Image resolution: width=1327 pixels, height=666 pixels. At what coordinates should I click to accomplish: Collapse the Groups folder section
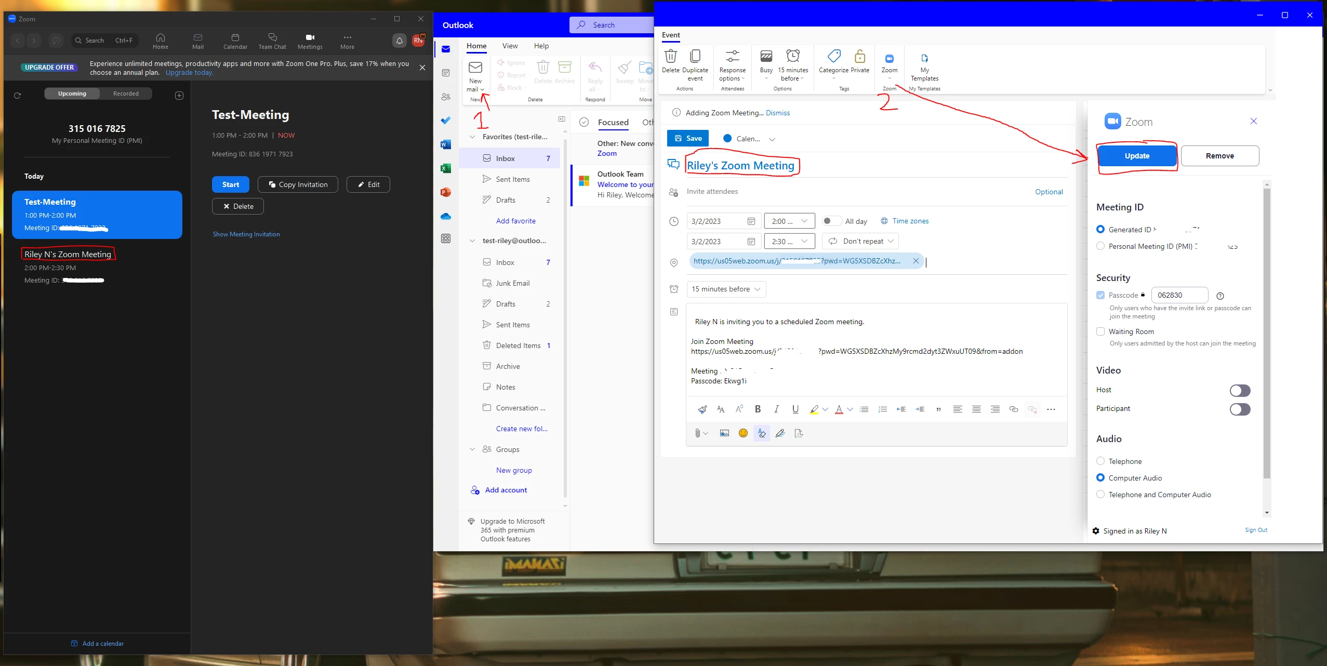click(472, 449)
